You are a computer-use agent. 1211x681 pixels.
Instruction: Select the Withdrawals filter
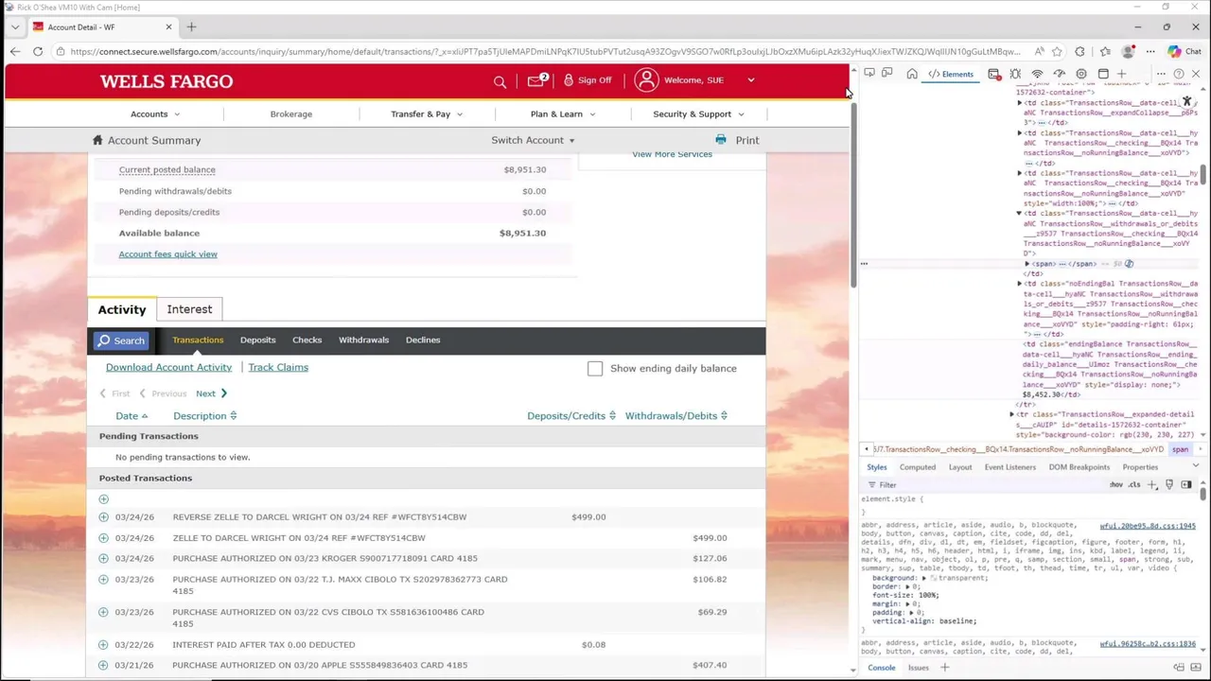pos(363,340)
